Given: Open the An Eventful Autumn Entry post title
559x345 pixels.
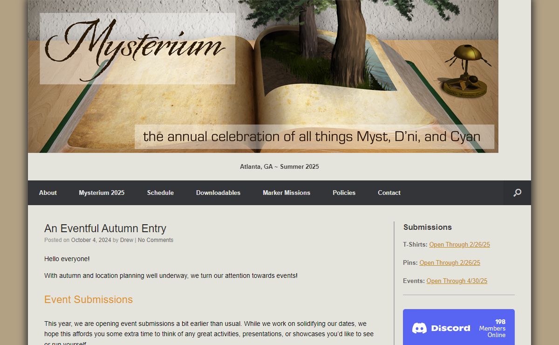Looking at the screenshot, I should tap(105, 228).
